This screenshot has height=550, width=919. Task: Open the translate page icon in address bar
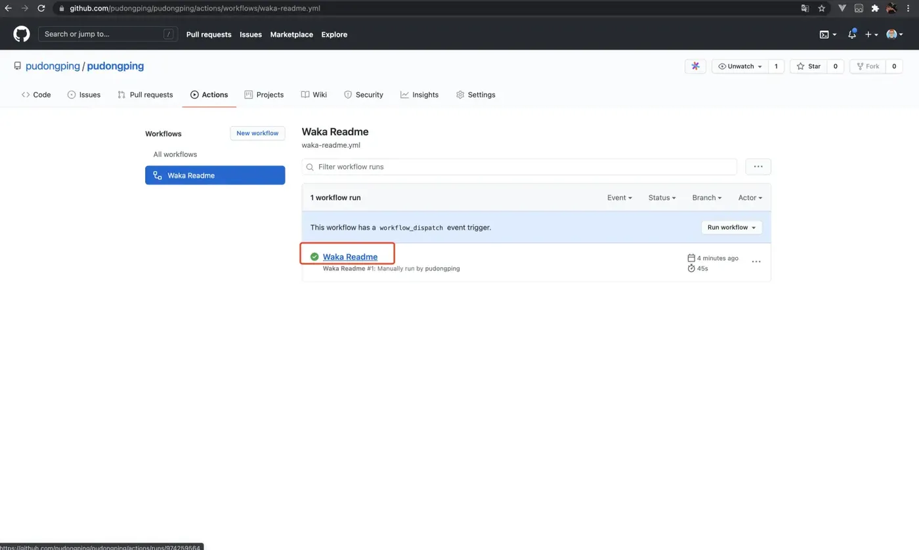coord(805,9)
